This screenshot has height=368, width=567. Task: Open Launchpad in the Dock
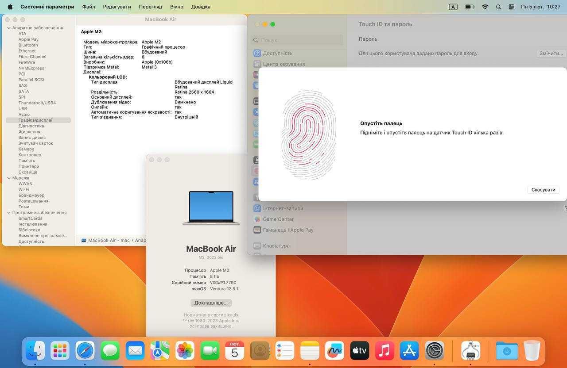click(x=60, y=351)
